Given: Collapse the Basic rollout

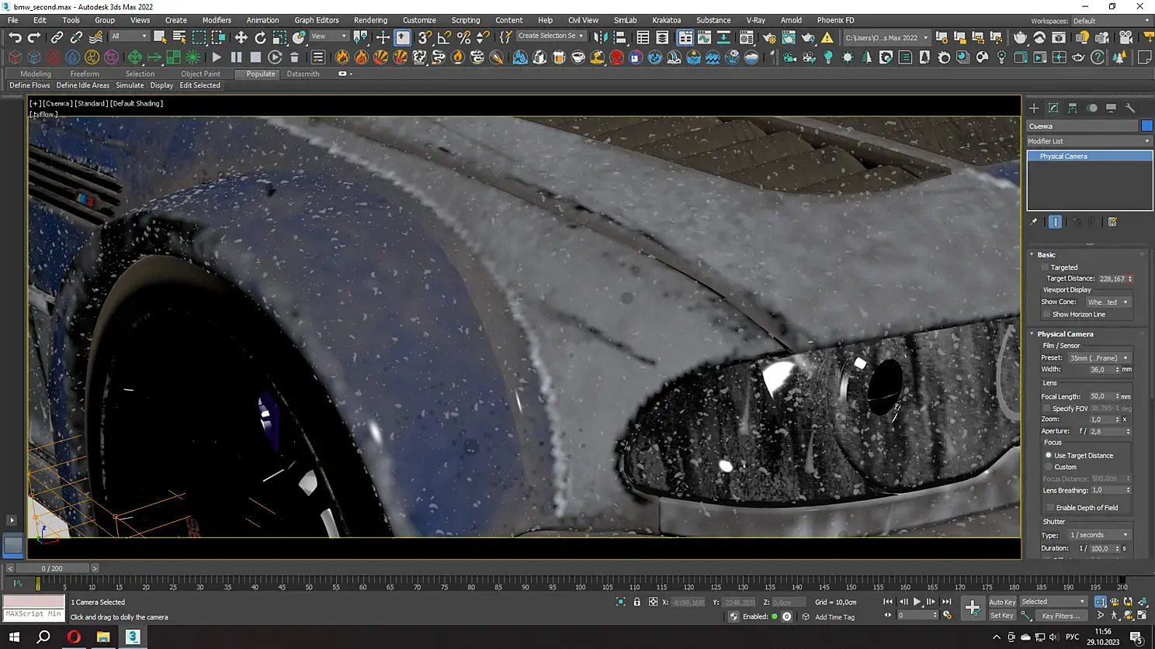Looking at the screenshot, I should click(1046, 254).
